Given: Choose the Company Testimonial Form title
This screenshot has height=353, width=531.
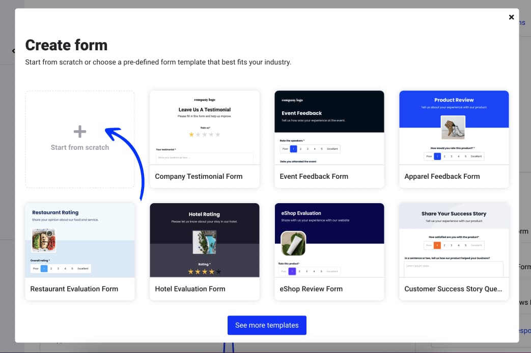Looking at the screenshot, I should 199,176.
